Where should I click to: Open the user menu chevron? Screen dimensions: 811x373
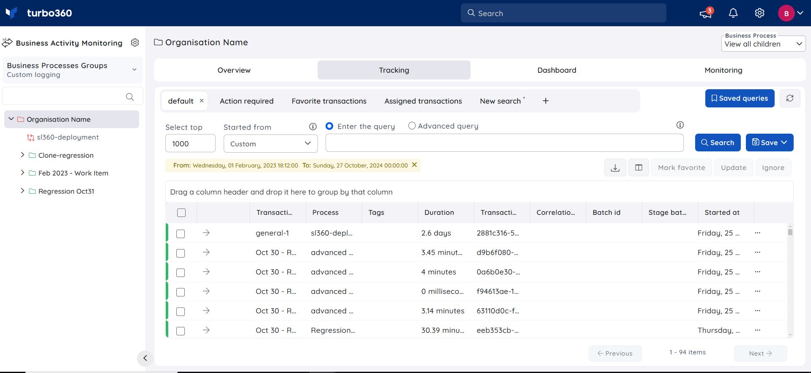(800, 13)
